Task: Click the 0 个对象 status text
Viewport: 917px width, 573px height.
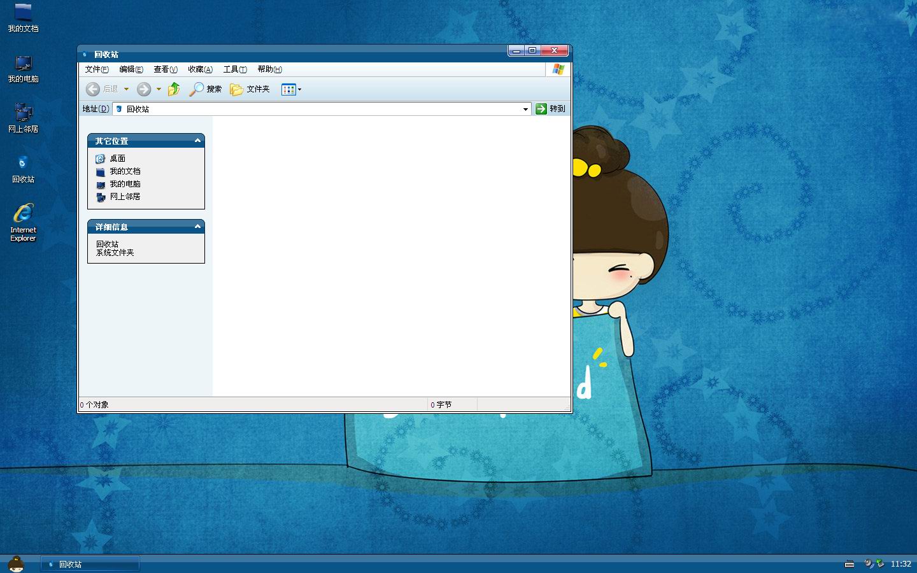Action: click(x=94, y=405)
